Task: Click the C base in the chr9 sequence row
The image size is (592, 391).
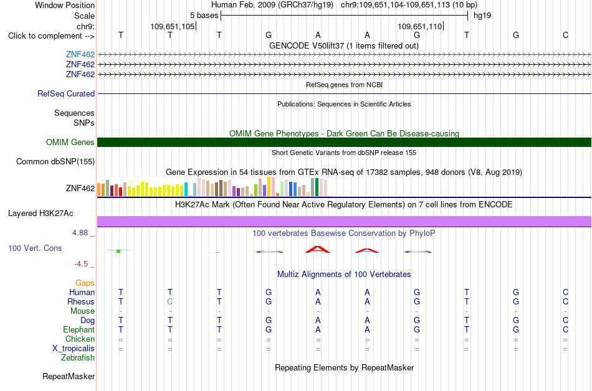Action: pyautogui.click(x=565, y=35)
